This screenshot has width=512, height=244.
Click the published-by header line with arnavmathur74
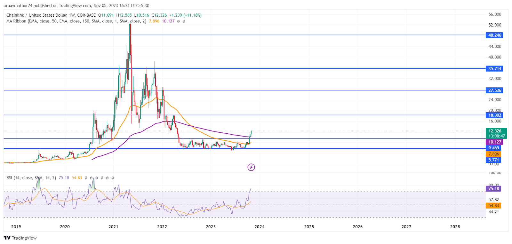point(76,5)
